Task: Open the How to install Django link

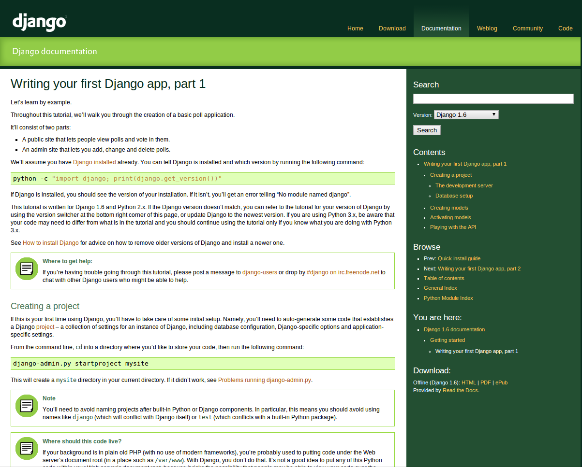Action: [51, 242]
